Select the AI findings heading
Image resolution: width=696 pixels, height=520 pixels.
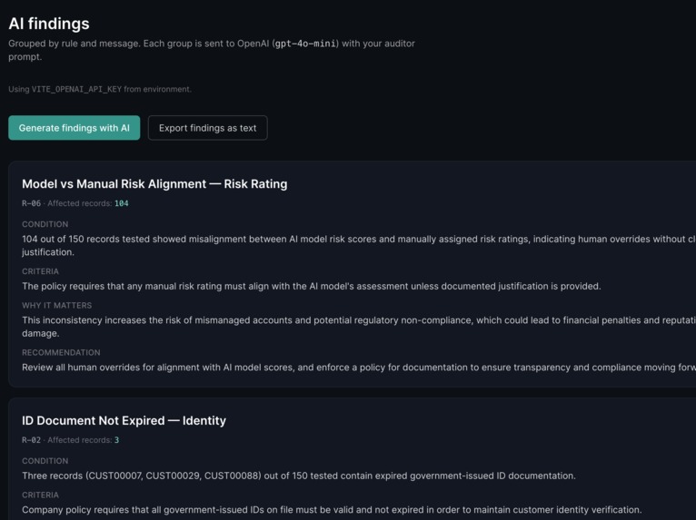point(49,24)
